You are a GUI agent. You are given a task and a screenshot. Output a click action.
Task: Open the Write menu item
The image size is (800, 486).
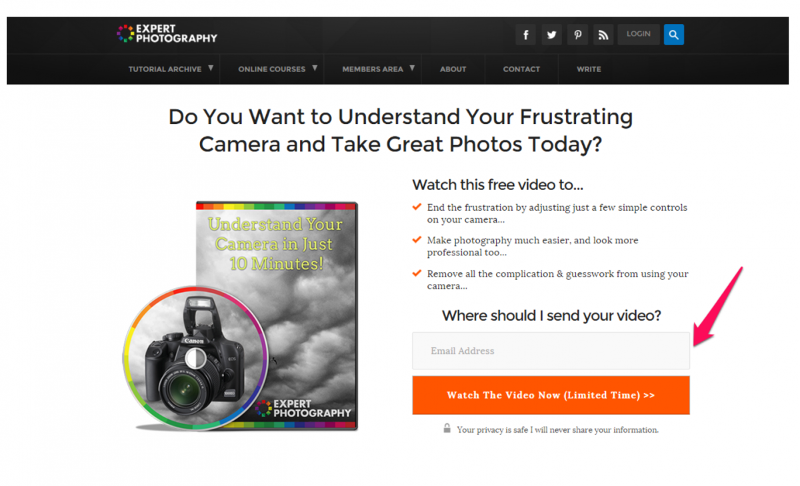(x=589, y=69)
